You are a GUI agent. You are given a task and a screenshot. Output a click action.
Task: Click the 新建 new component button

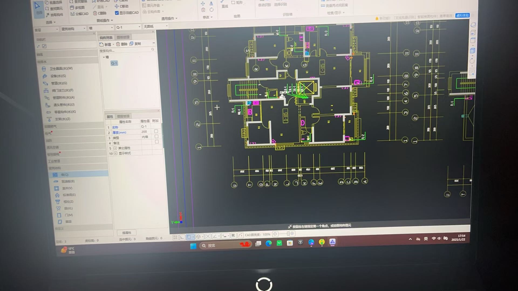coord(105,44)
